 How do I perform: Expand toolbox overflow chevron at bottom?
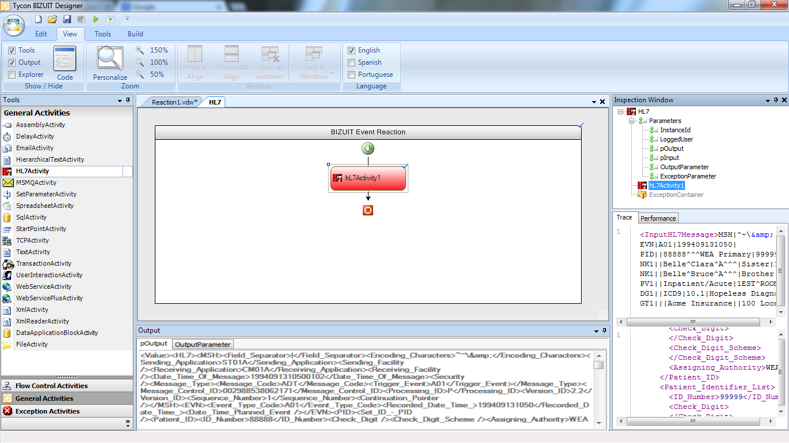[x=128, y=423]
